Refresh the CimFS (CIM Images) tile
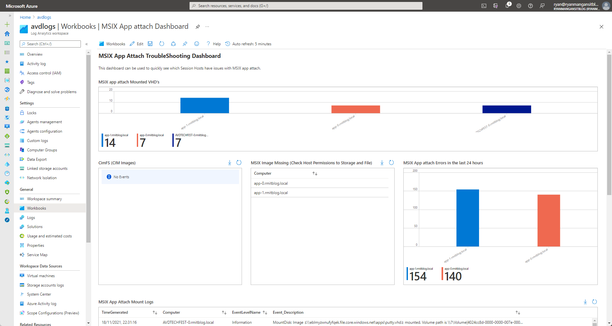 [x=239, y=163]
